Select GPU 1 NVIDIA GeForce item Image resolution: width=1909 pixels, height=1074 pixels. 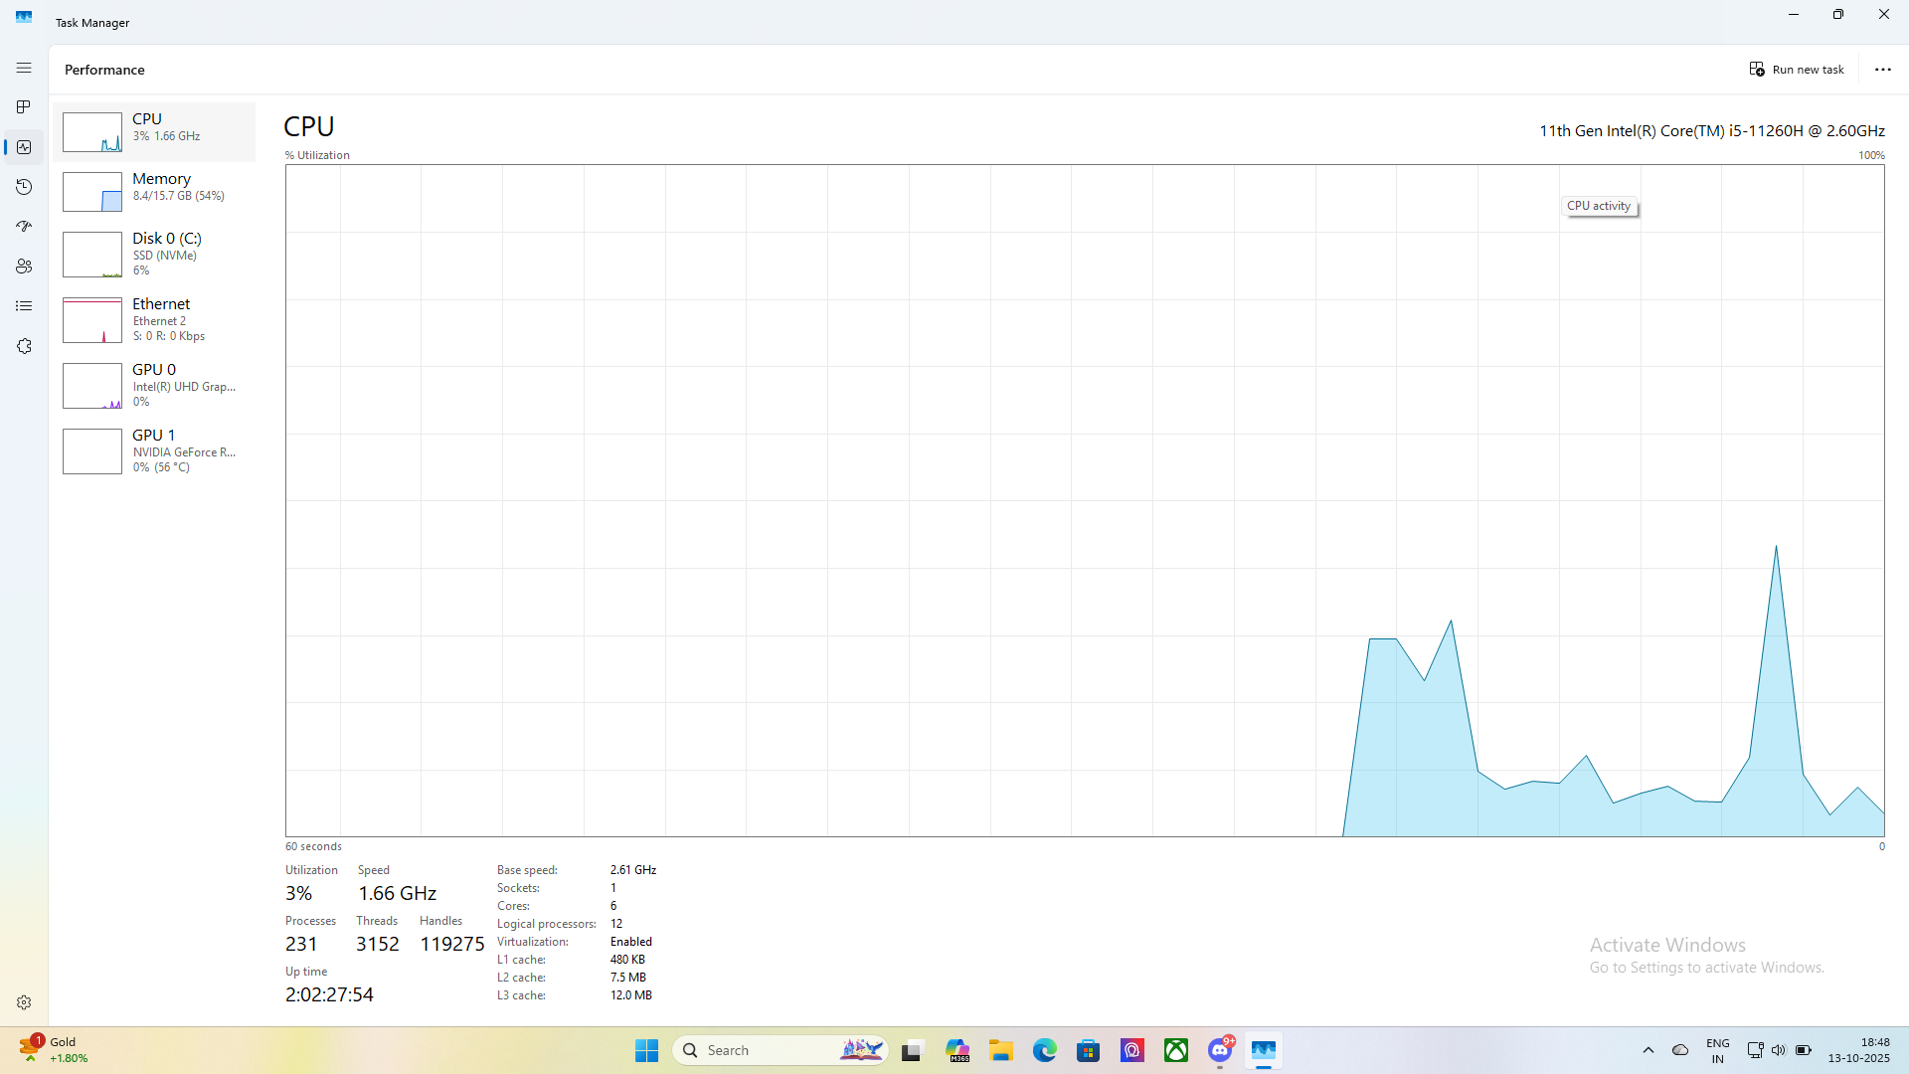tap(154, 451)
